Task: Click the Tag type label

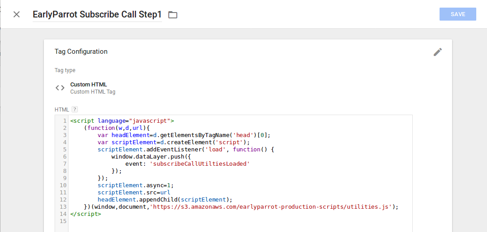Action: [x=65, y=70]
